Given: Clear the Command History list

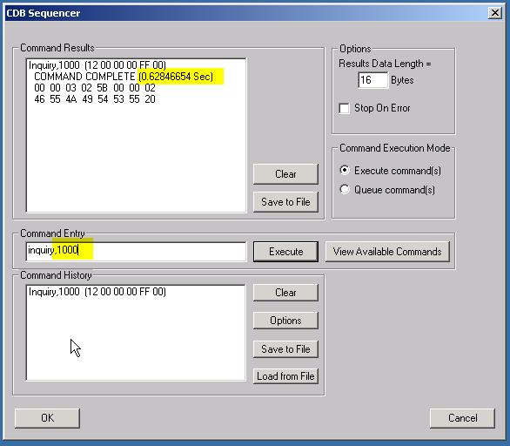Looking at the screenshot, I should (285, 293).
